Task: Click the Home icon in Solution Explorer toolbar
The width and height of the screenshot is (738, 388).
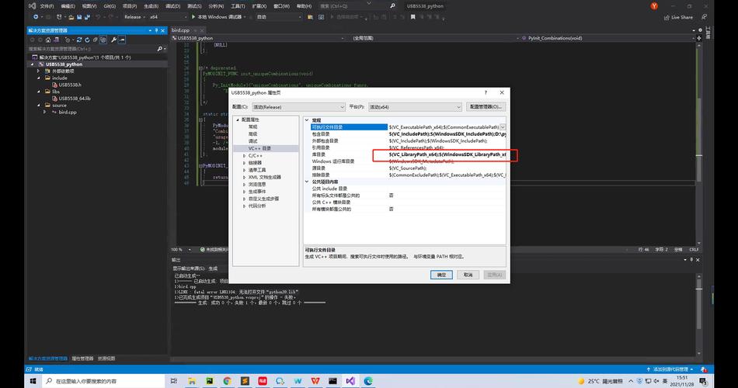Action: (x=48, y=40)
